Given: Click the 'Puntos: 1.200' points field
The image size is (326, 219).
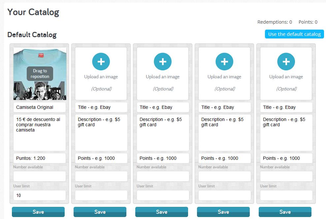Looking at the screenshot, I should (x=40, y=158).
